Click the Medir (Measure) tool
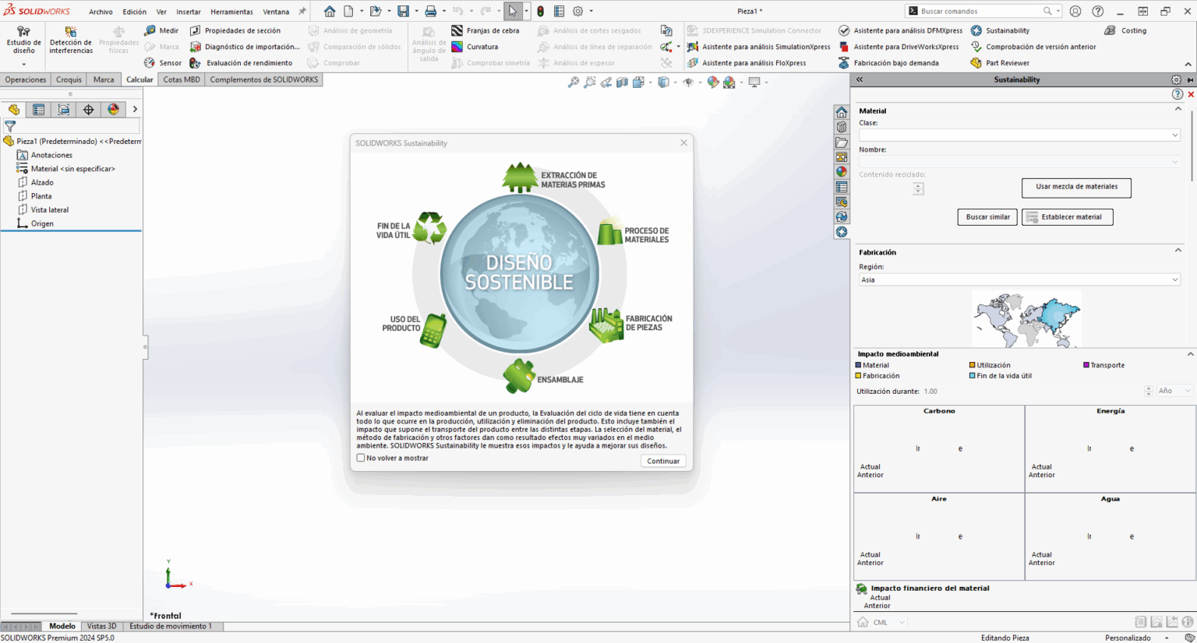 [x=165, y=30]
